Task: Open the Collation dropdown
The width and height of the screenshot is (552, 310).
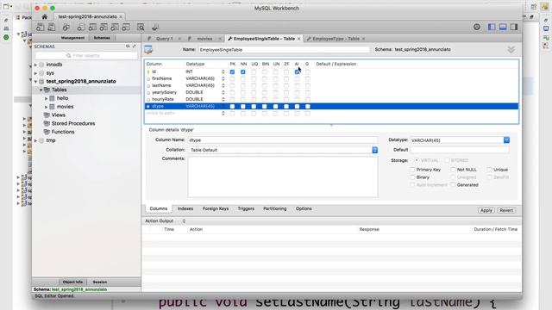Action: 374,150
